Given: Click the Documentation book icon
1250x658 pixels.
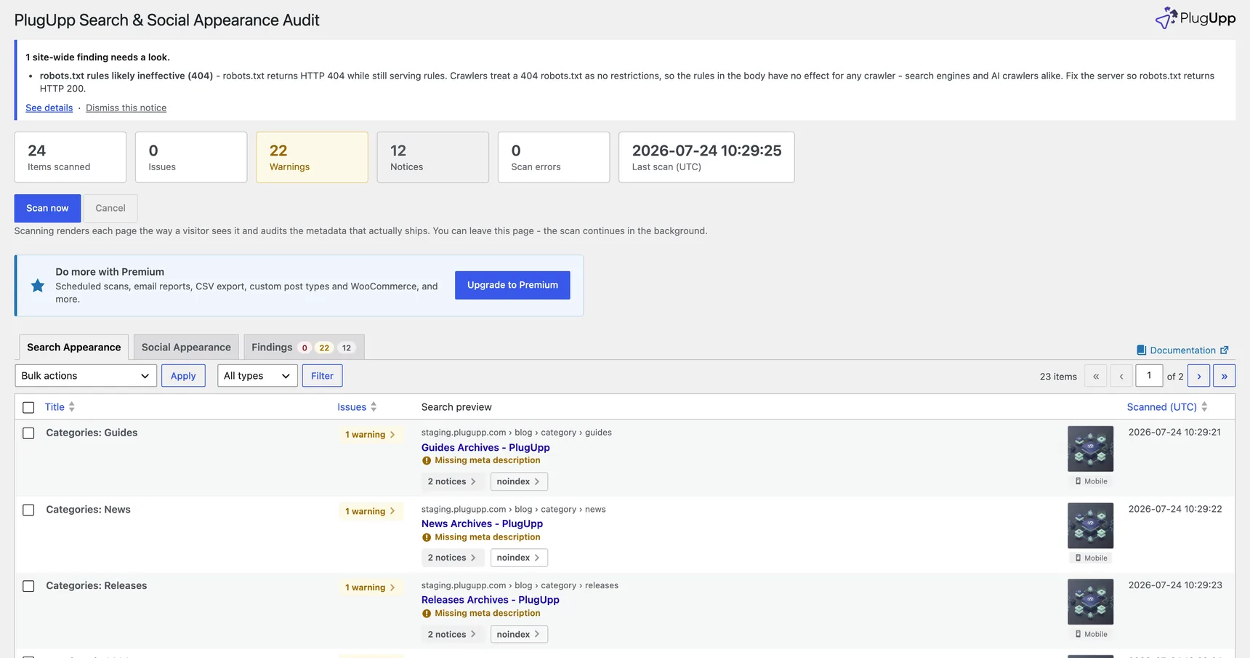Looking at the screenshot, I should [x=1141, y=350].
